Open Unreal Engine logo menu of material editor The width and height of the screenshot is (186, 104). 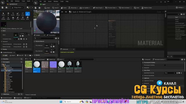36,3
